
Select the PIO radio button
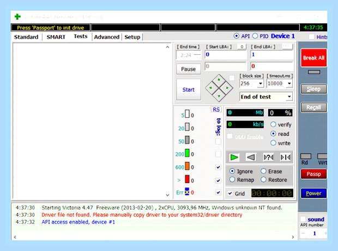click(255, 36)
